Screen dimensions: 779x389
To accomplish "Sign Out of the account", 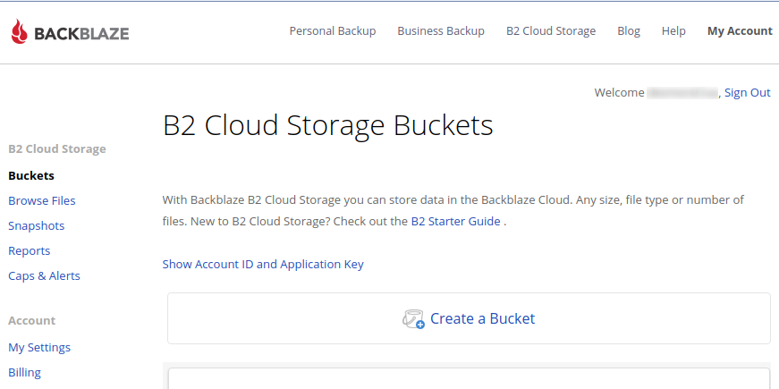I will (747, 92).
